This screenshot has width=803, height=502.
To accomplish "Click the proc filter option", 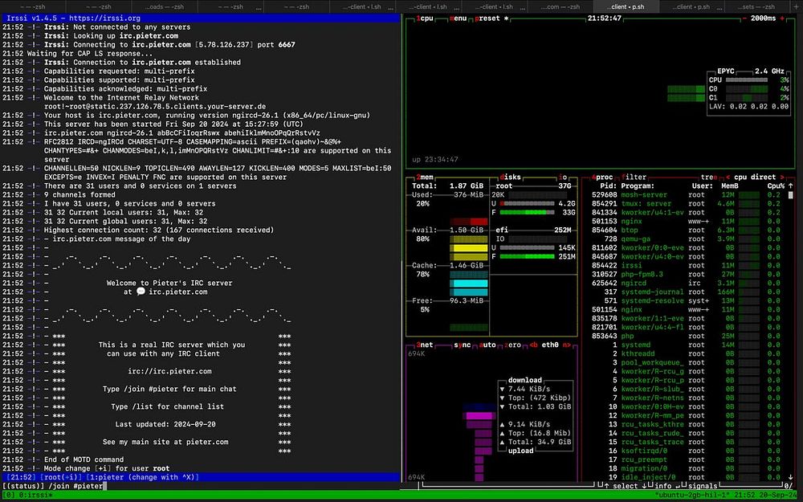I will tap(635, 177).
